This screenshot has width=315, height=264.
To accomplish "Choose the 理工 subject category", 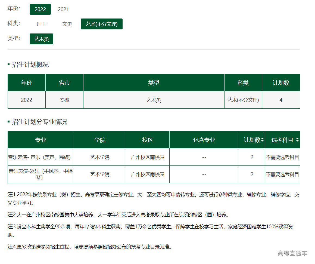I will [42, 24].
